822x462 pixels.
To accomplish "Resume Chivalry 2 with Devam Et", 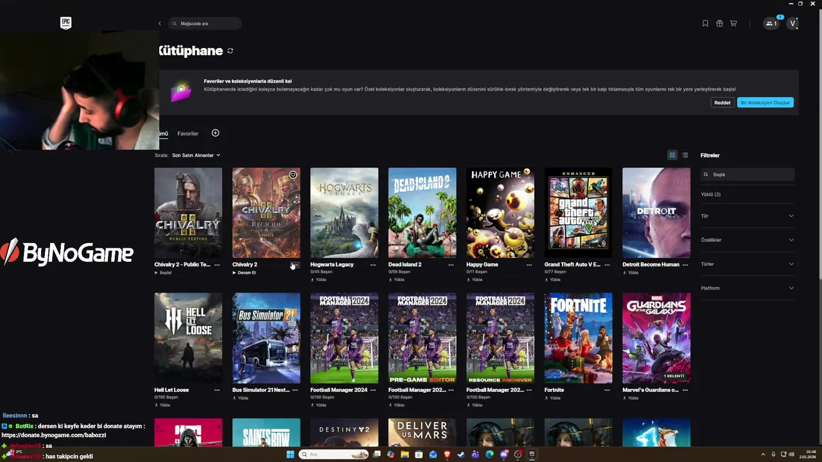I will pyautogui.click(x=244, y=273).
